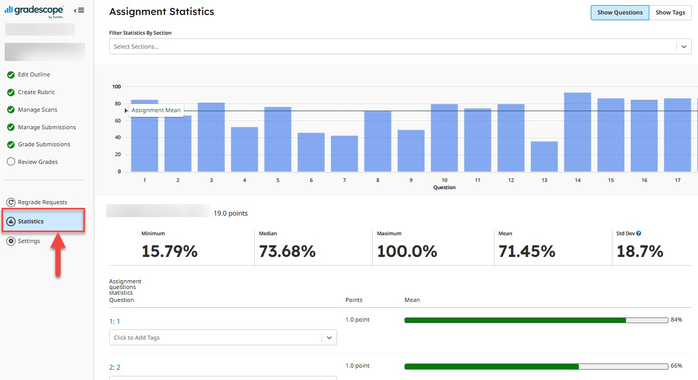Click the bar for question 14 in the chart
Screen dimensions: 698x380
pos(577,132)
